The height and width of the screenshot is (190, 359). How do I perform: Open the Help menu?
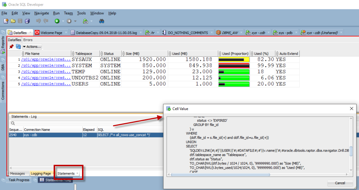pyautogui.click(x=112, y=13)
